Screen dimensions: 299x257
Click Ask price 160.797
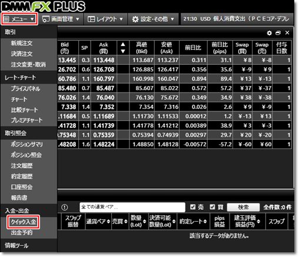(x=104, y=79)
